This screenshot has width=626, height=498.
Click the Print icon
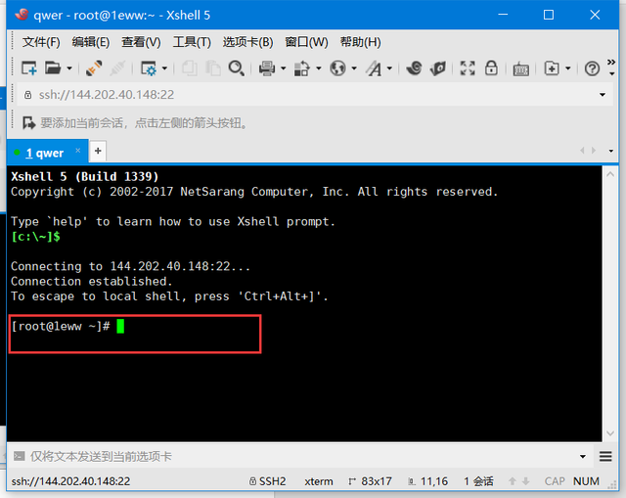(267, 68)
